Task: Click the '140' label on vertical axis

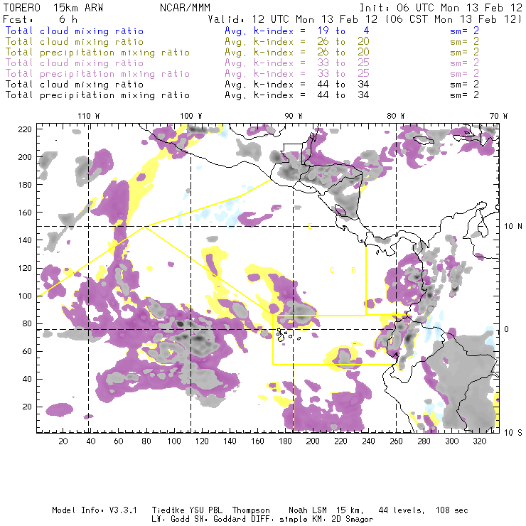Action: tap(25, 240)
